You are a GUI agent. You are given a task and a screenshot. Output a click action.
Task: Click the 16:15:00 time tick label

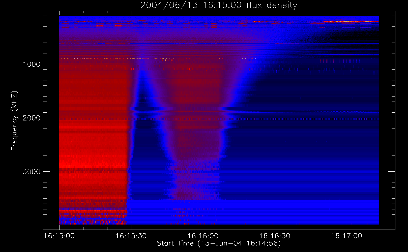coord(59,236)
